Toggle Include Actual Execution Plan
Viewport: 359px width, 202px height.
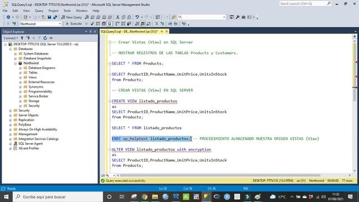pyautogui.click(x=117, y=24)
